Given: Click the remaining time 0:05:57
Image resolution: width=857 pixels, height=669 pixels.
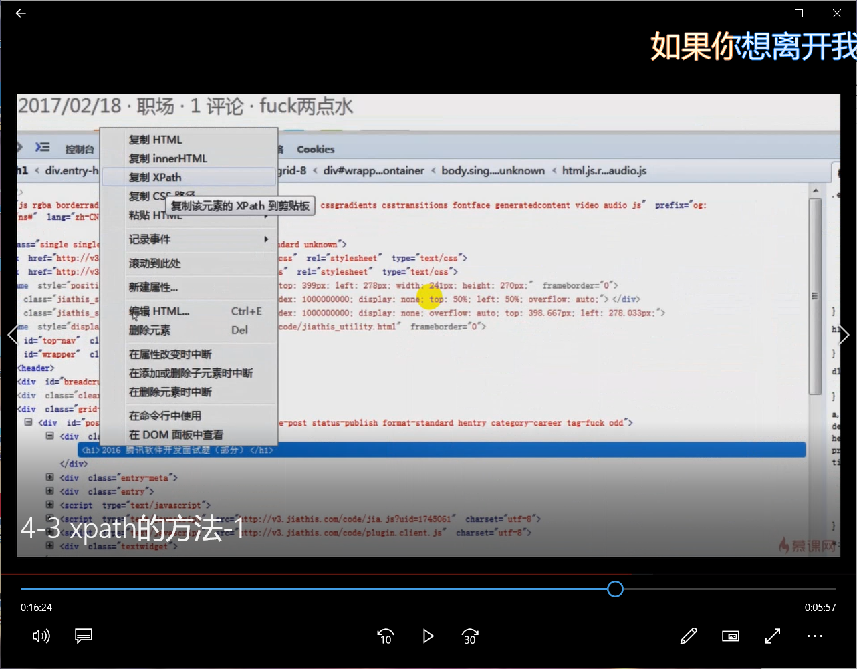Looking at the screenshot, I should click(x=820, y=608).
